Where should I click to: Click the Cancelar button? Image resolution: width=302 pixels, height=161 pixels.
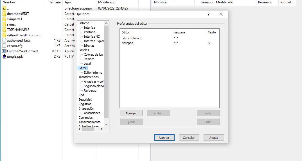[189, 138]
